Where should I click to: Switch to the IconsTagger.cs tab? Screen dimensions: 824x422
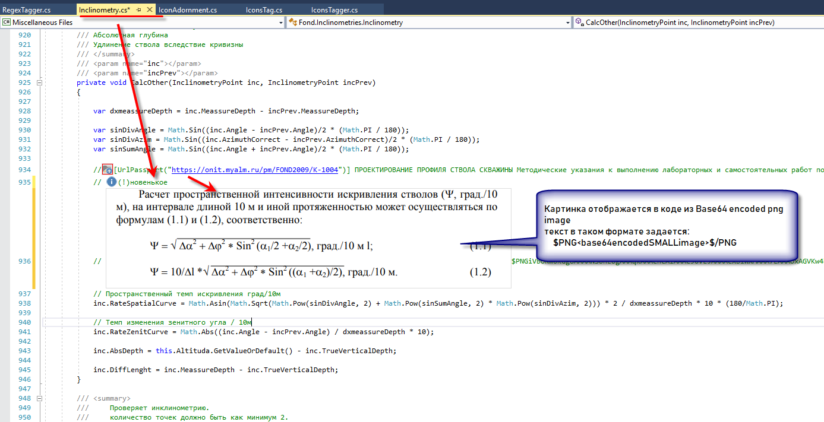[x=334, y=10]
